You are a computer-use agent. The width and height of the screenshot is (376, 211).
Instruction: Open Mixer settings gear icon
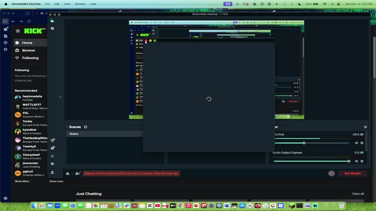[x=365, y=127]
